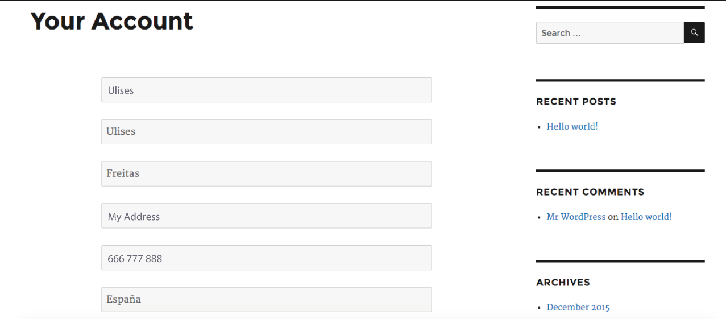
Task: Open the December 2015 archive link
Action: [x=578, y=307]
